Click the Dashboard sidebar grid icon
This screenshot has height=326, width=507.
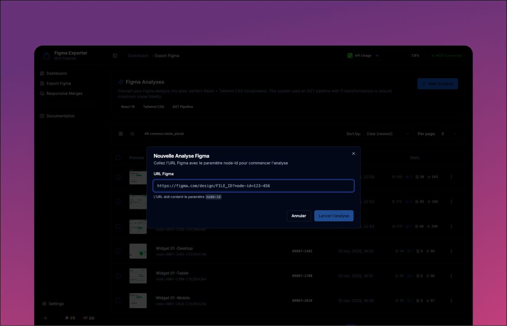(x=42, y=73)
